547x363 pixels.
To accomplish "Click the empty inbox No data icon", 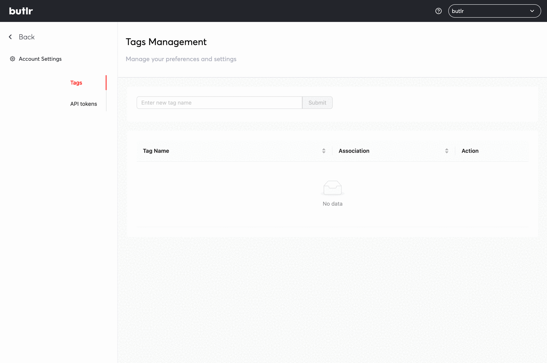I will [x=332, y=188].
